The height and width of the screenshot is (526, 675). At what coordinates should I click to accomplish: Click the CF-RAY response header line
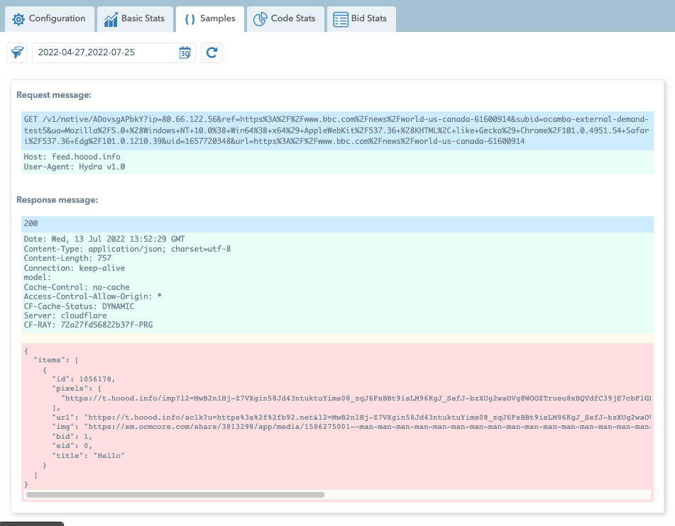88,325
